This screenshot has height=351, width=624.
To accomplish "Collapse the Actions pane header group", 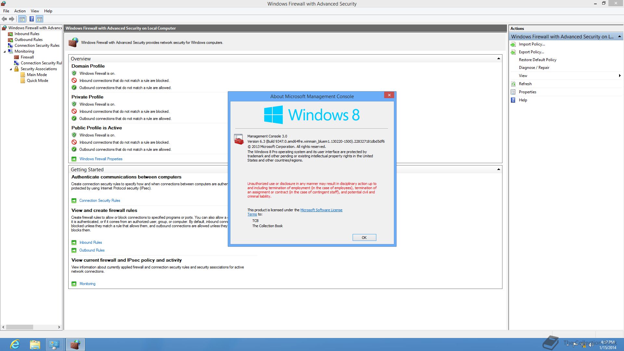I will [619, 36].
